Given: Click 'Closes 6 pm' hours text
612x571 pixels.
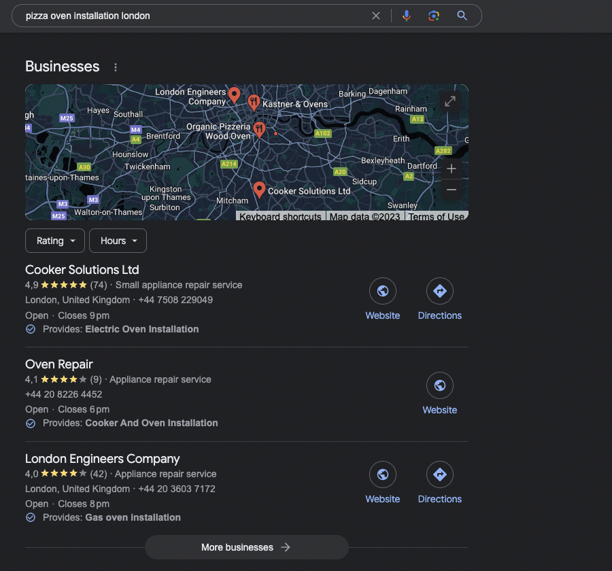Looking at the screenshot, I should coord(84,409).
